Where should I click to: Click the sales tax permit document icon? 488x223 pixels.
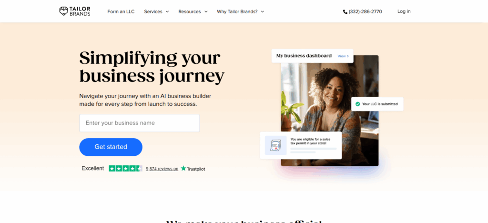(275, 145)
